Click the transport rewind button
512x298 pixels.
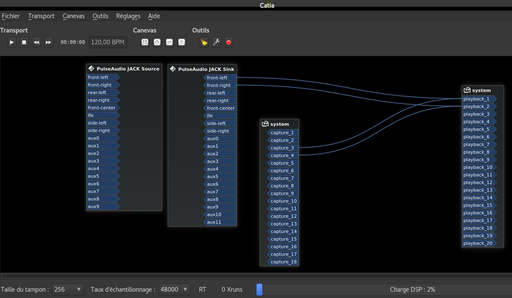(x=36, y=42)
